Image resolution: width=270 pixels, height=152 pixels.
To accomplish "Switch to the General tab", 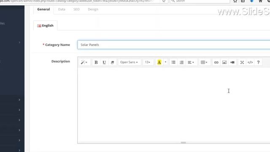I will click(43, 9).
